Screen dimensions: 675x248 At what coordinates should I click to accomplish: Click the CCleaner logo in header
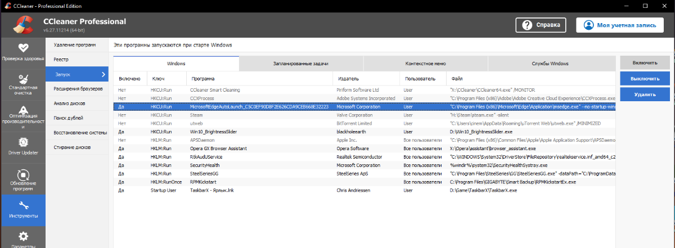coord(21,25)
